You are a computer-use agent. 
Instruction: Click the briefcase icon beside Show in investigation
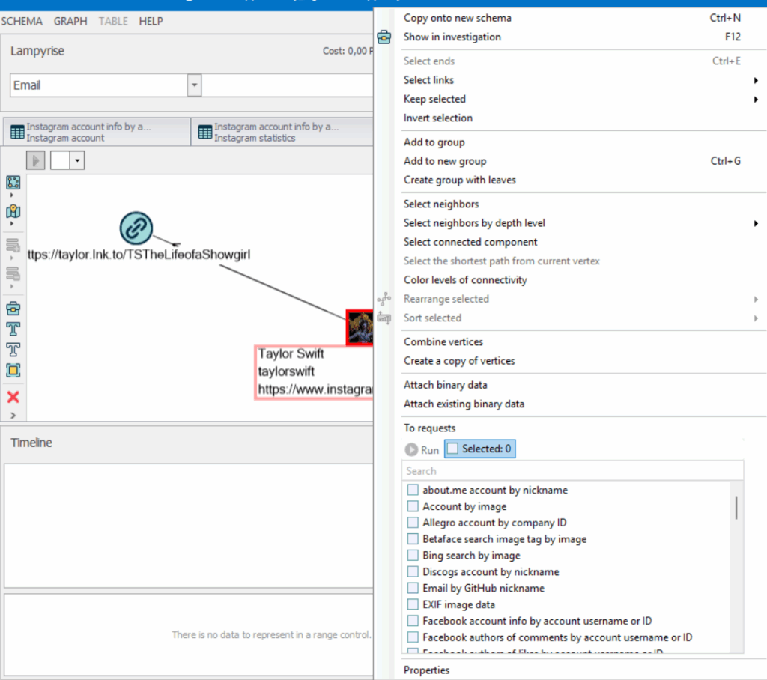pyautogui.click(x=384, y=37)
